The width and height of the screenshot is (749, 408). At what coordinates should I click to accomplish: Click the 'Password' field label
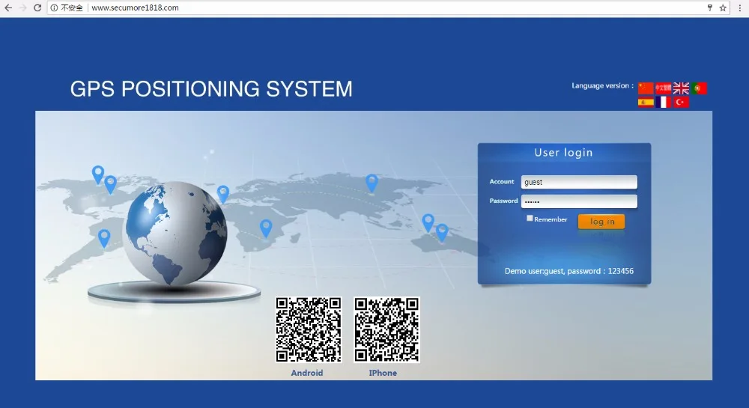503,201
